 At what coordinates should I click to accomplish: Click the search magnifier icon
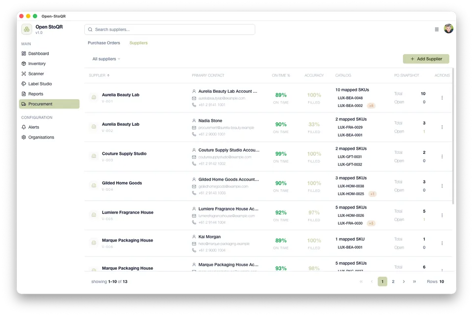pyautogui.click(x=90, y=30)
